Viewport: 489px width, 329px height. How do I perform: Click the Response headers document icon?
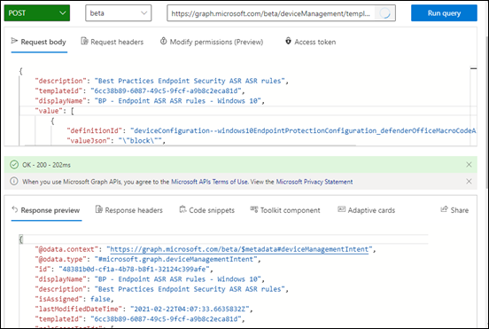tap(99, 209)
